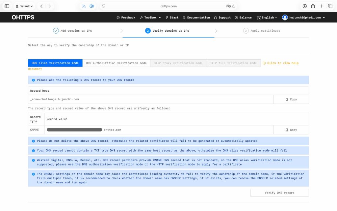Open the English language dropdown
Screen dimensions: 337x211
[267, 17]
